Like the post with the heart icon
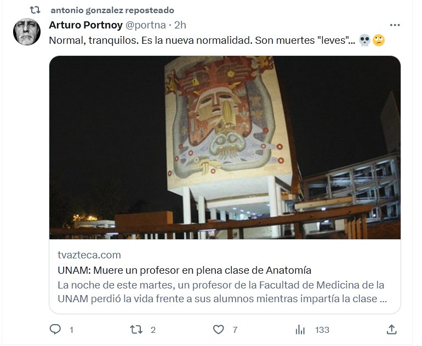Image resolution: width=422 pixels, height=346 pixels. pyautogui.click(x=219, y=330)
